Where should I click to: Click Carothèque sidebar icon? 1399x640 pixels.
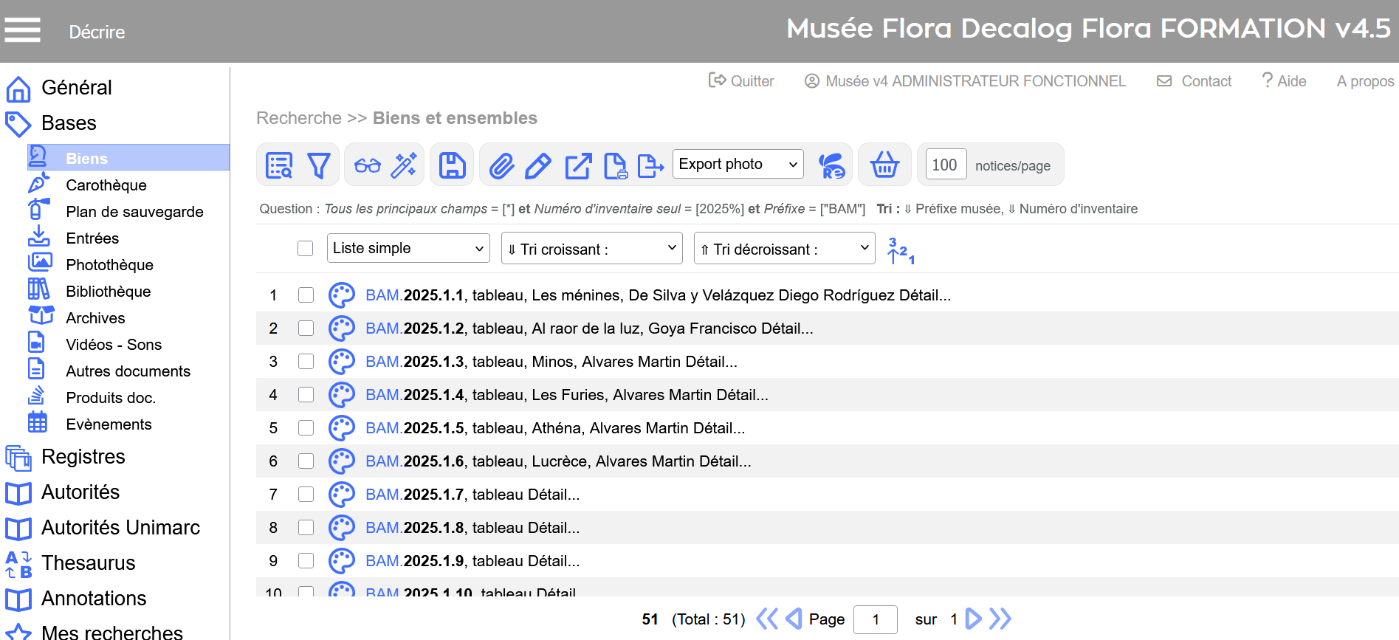click(x=38, y=183)
